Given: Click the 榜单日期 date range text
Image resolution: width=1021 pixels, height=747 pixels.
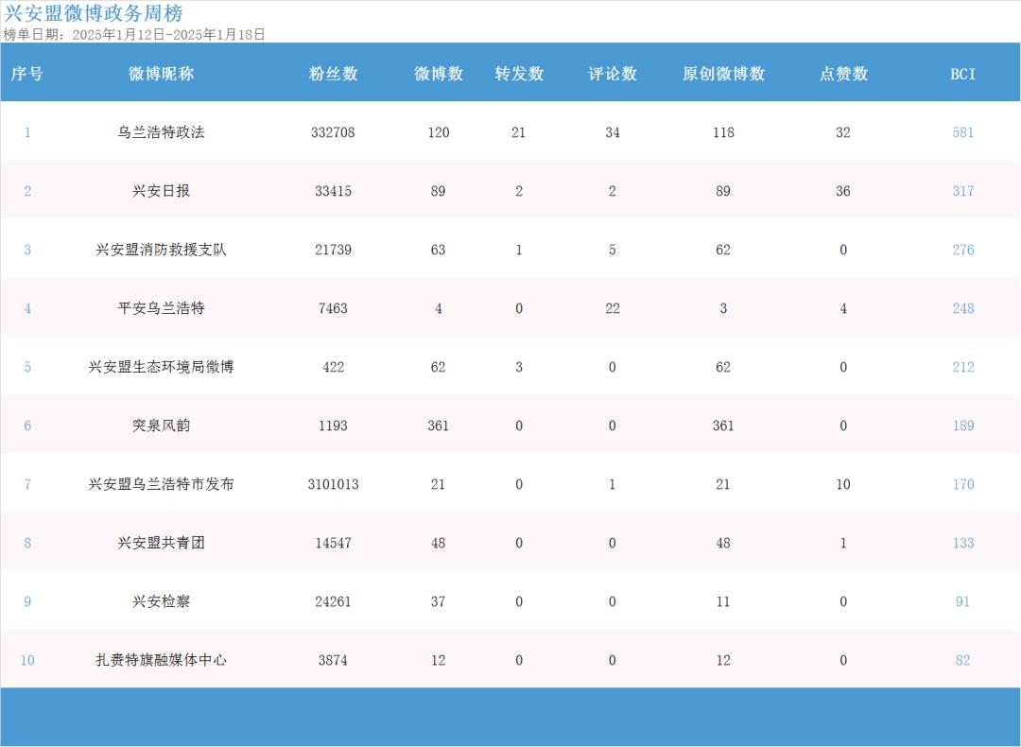Looking at the screenshot, I should pyautogui.click(x=133, y=34).
